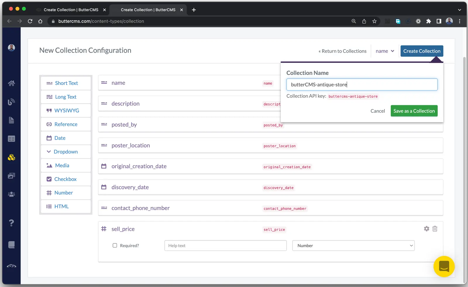Screen dimensions: 468x287
Task: Add a Media field
Action: [66, 165]
